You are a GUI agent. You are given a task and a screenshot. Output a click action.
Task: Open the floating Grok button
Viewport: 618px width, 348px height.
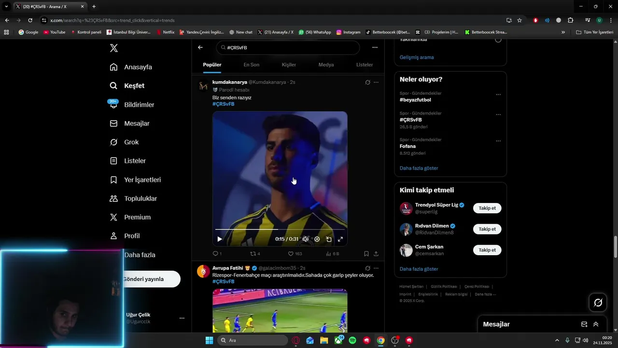point(598,303)
